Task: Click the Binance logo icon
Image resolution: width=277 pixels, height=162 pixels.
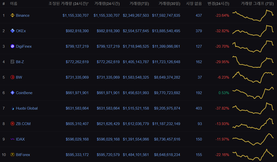Action: tap(12, 15)
